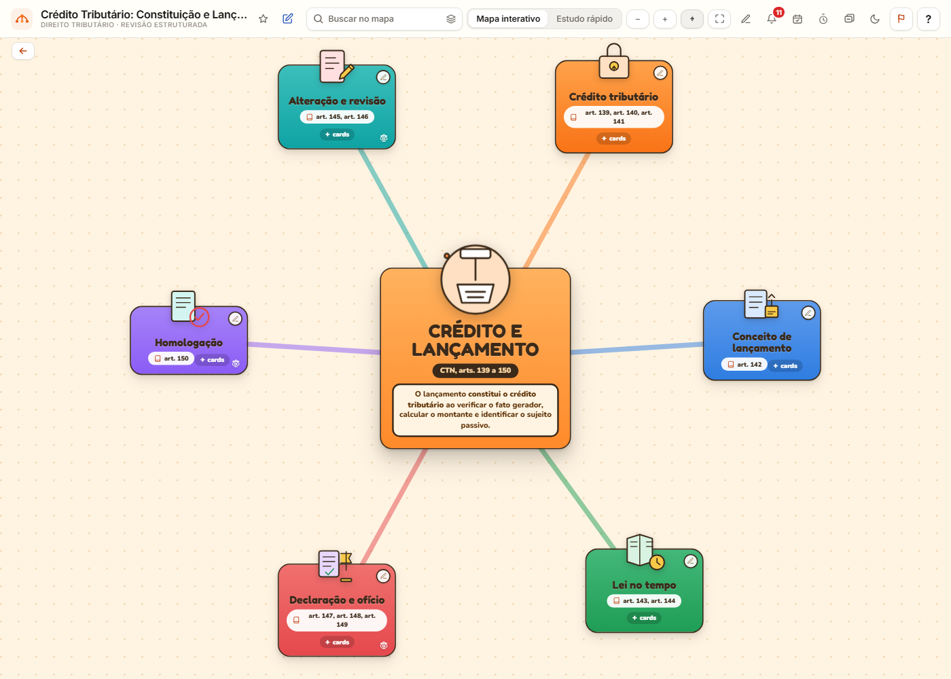951x679 pixels.
Task: Open the pen annotation tool in the toolbar
Action: [x=746, y=19]
